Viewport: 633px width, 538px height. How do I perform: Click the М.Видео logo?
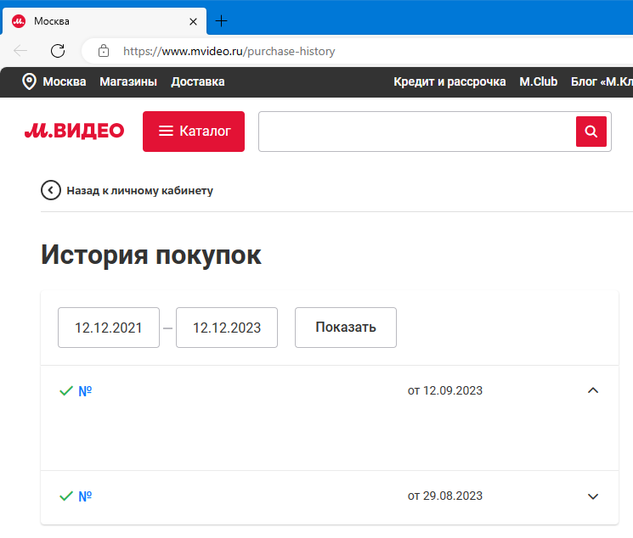[x=74, y=131]
